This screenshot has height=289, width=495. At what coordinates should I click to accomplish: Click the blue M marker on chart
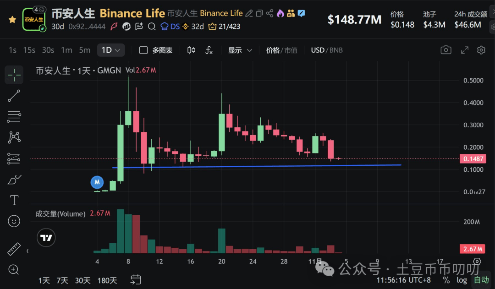point(97,182)
